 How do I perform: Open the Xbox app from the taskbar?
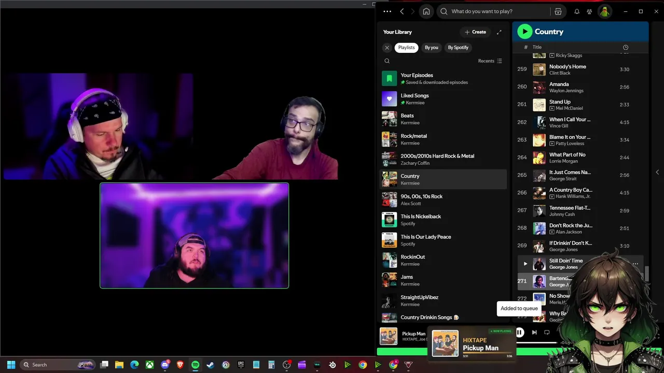(149, 365)
